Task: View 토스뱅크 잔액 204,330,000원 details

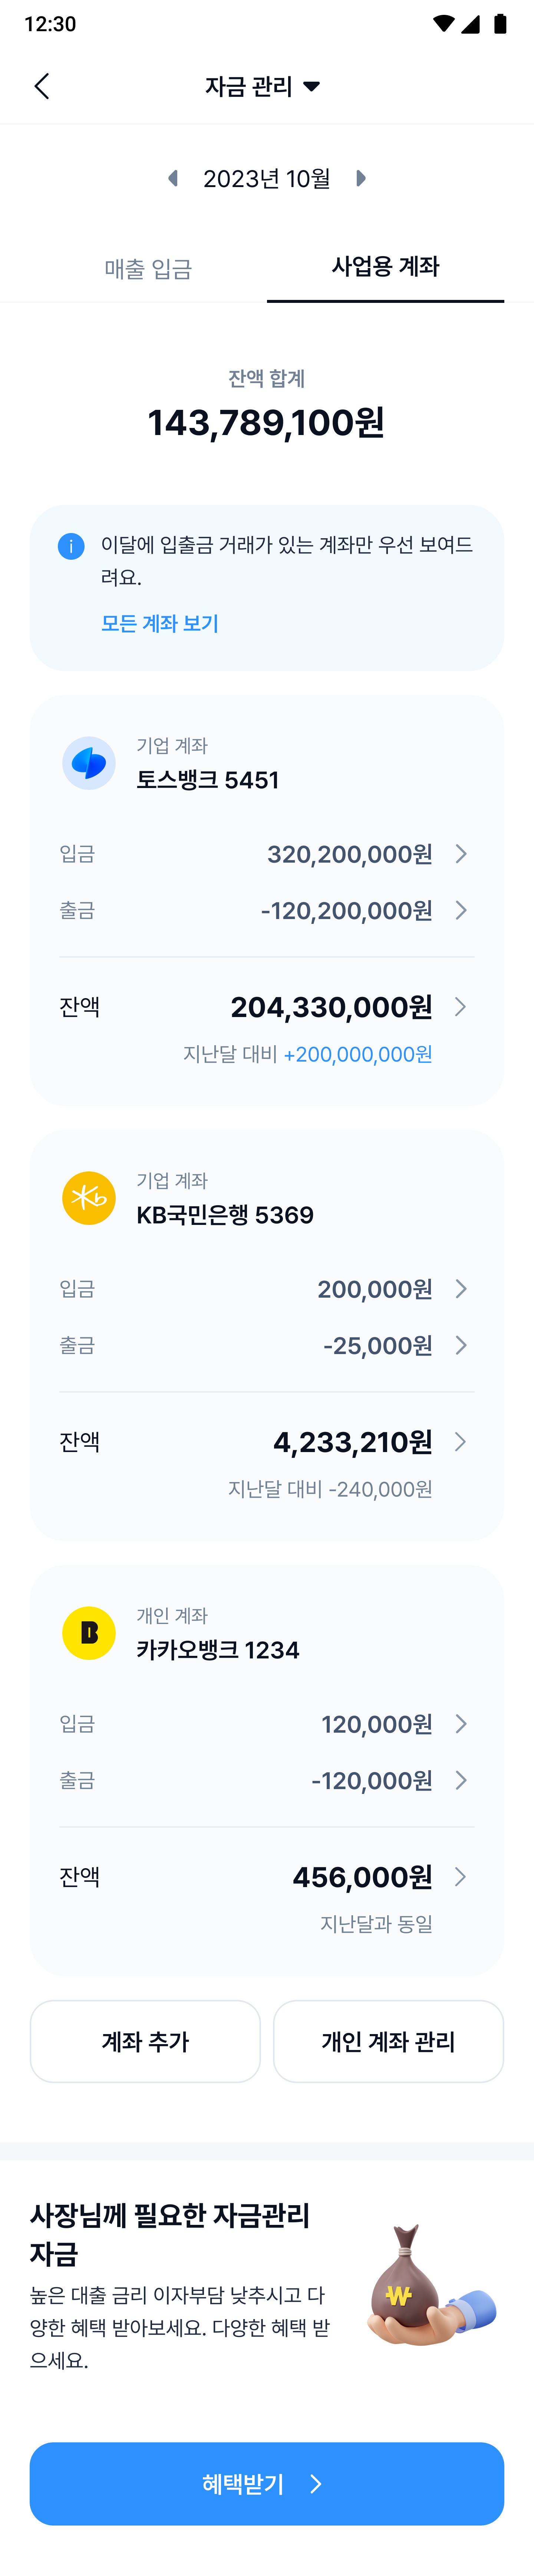Action: pyautogui.click(x=267, y=1007)
